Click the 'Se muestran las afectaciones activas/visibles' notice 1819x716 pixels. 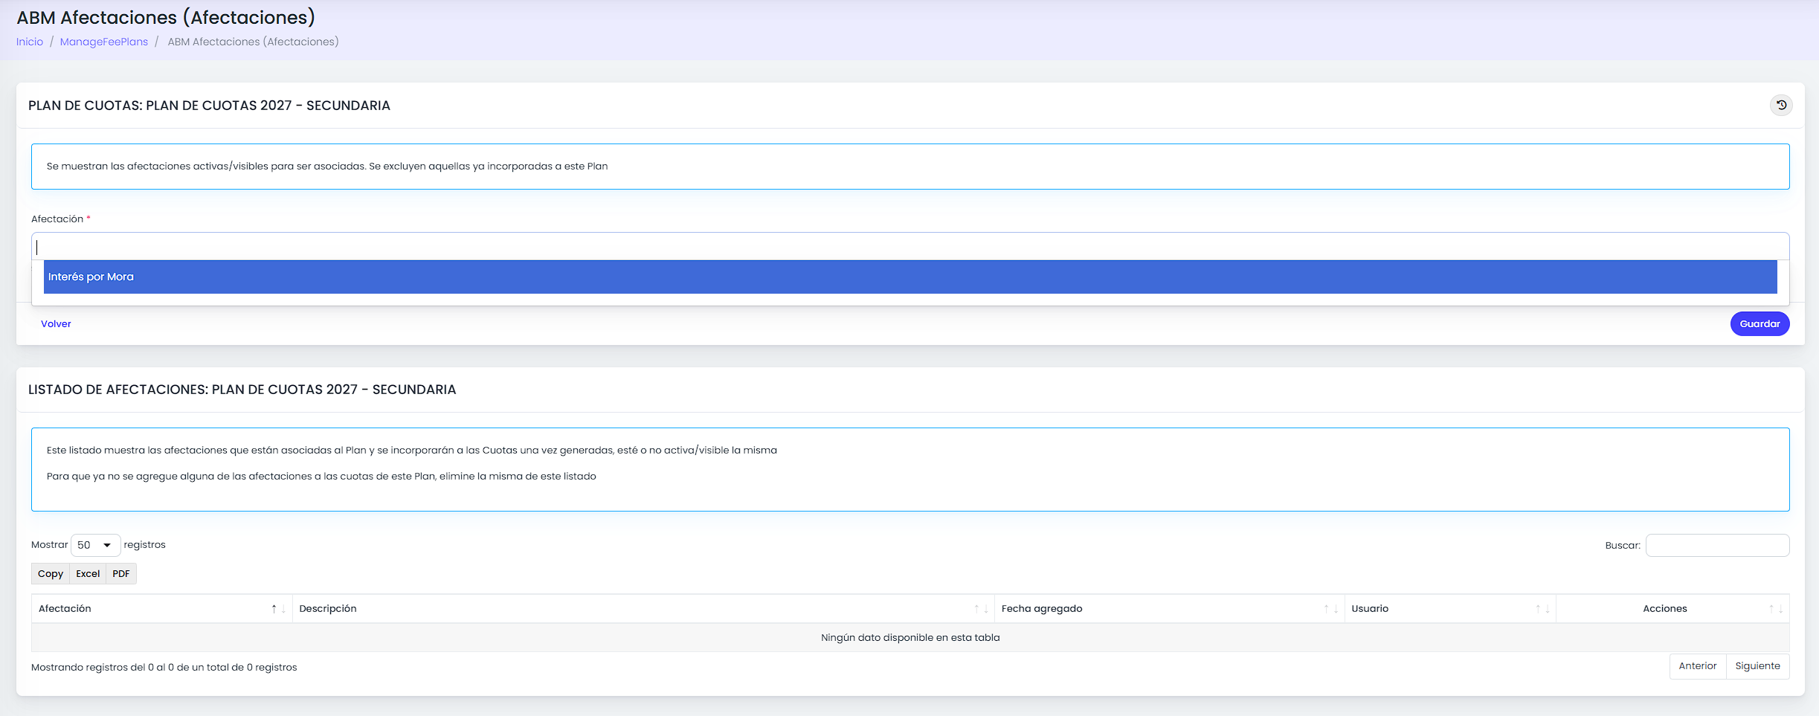click(x=910, y=167)
